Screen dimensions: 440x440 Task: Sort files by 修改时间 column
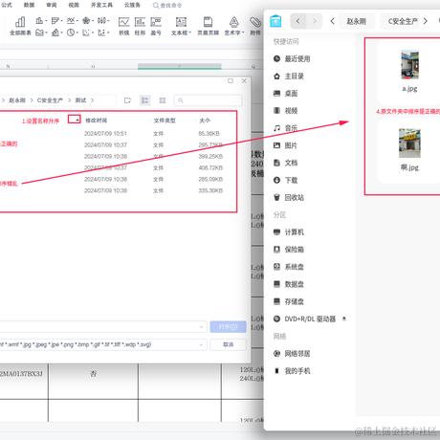(96, 121)
